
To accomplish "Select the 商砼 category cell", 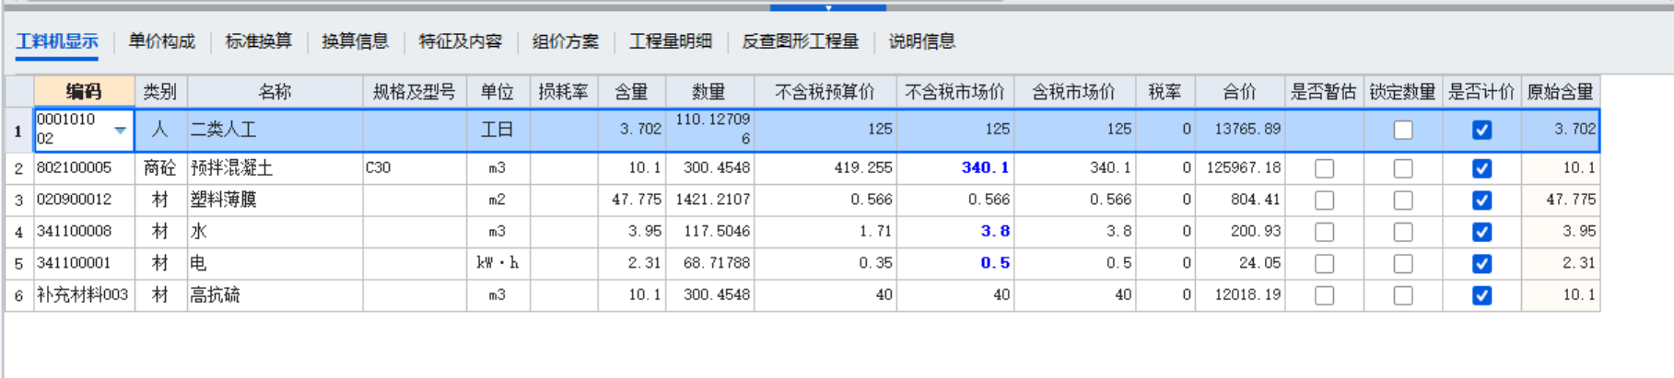I will click(x=161, y=169).
